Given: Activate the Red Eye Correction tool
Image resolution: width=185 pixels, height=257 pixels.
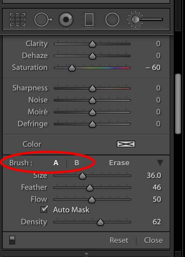Looking at the screenshot, I should pos(66,20).
